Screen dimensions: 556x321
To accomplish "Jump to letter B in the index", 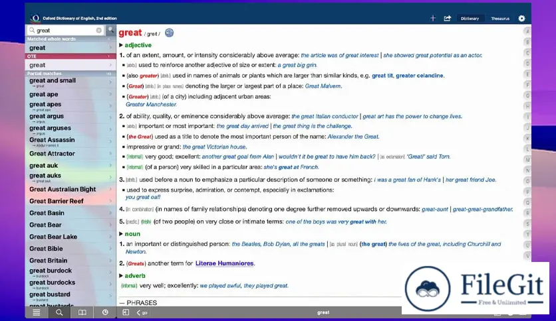I will (527, 42).
